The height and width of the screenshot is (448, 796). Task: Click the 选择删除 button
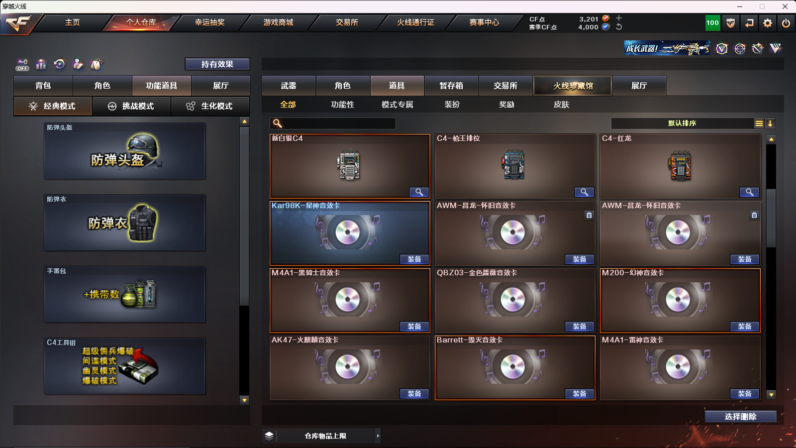741,417
